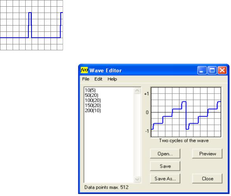Maximize the Wave Editor window
The width and height of the screenshot is (231, 196).
click(212, 70)
